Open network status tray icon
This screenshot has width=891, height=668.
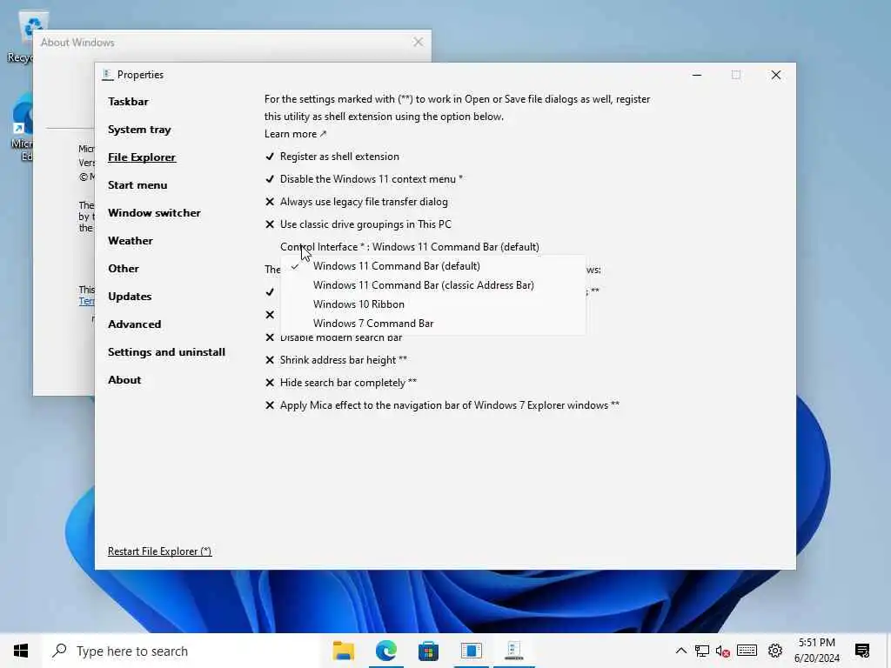[702, 651]
